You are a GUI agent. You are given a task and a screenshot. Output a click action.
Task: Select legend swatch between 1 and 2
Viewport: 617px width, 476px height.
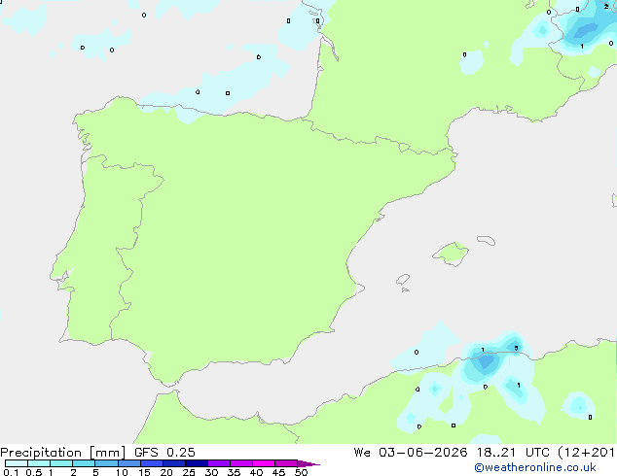coord(61,463)
